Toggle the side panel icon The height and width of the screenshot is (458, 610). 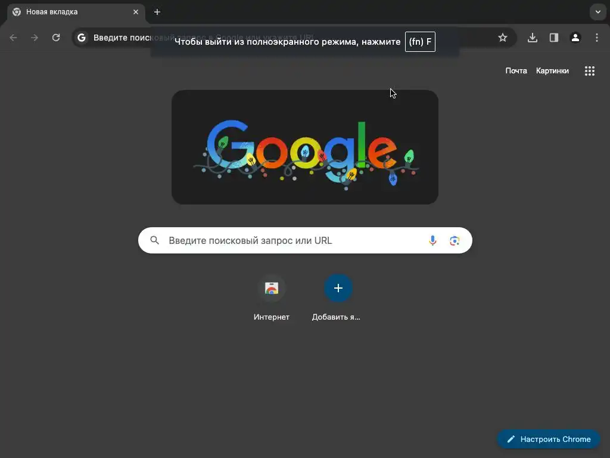click(554, 38)
